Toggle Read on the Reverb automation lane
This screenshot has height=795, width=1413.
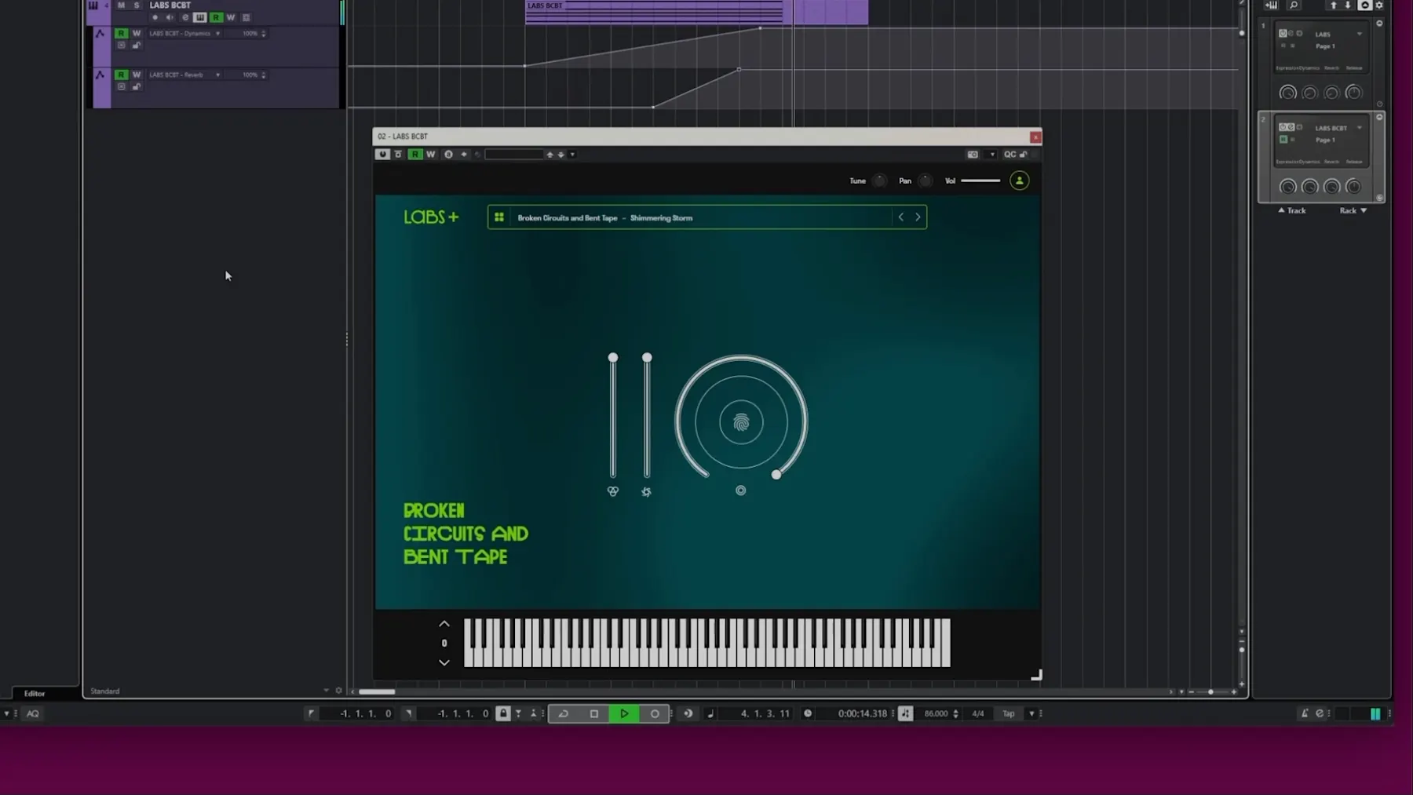click(x=121, y=75)
